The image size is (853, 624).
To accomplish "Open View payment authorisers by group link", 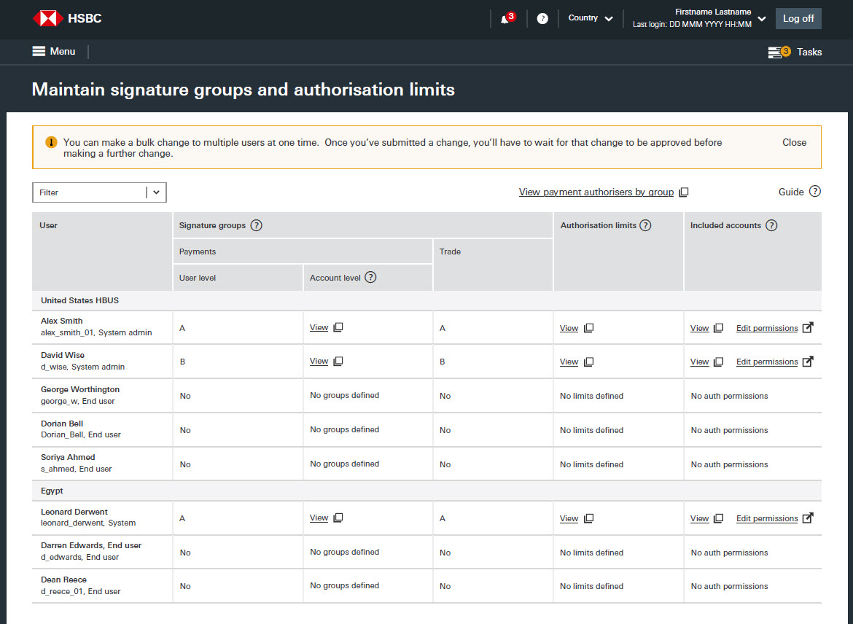I will (596, 192).
